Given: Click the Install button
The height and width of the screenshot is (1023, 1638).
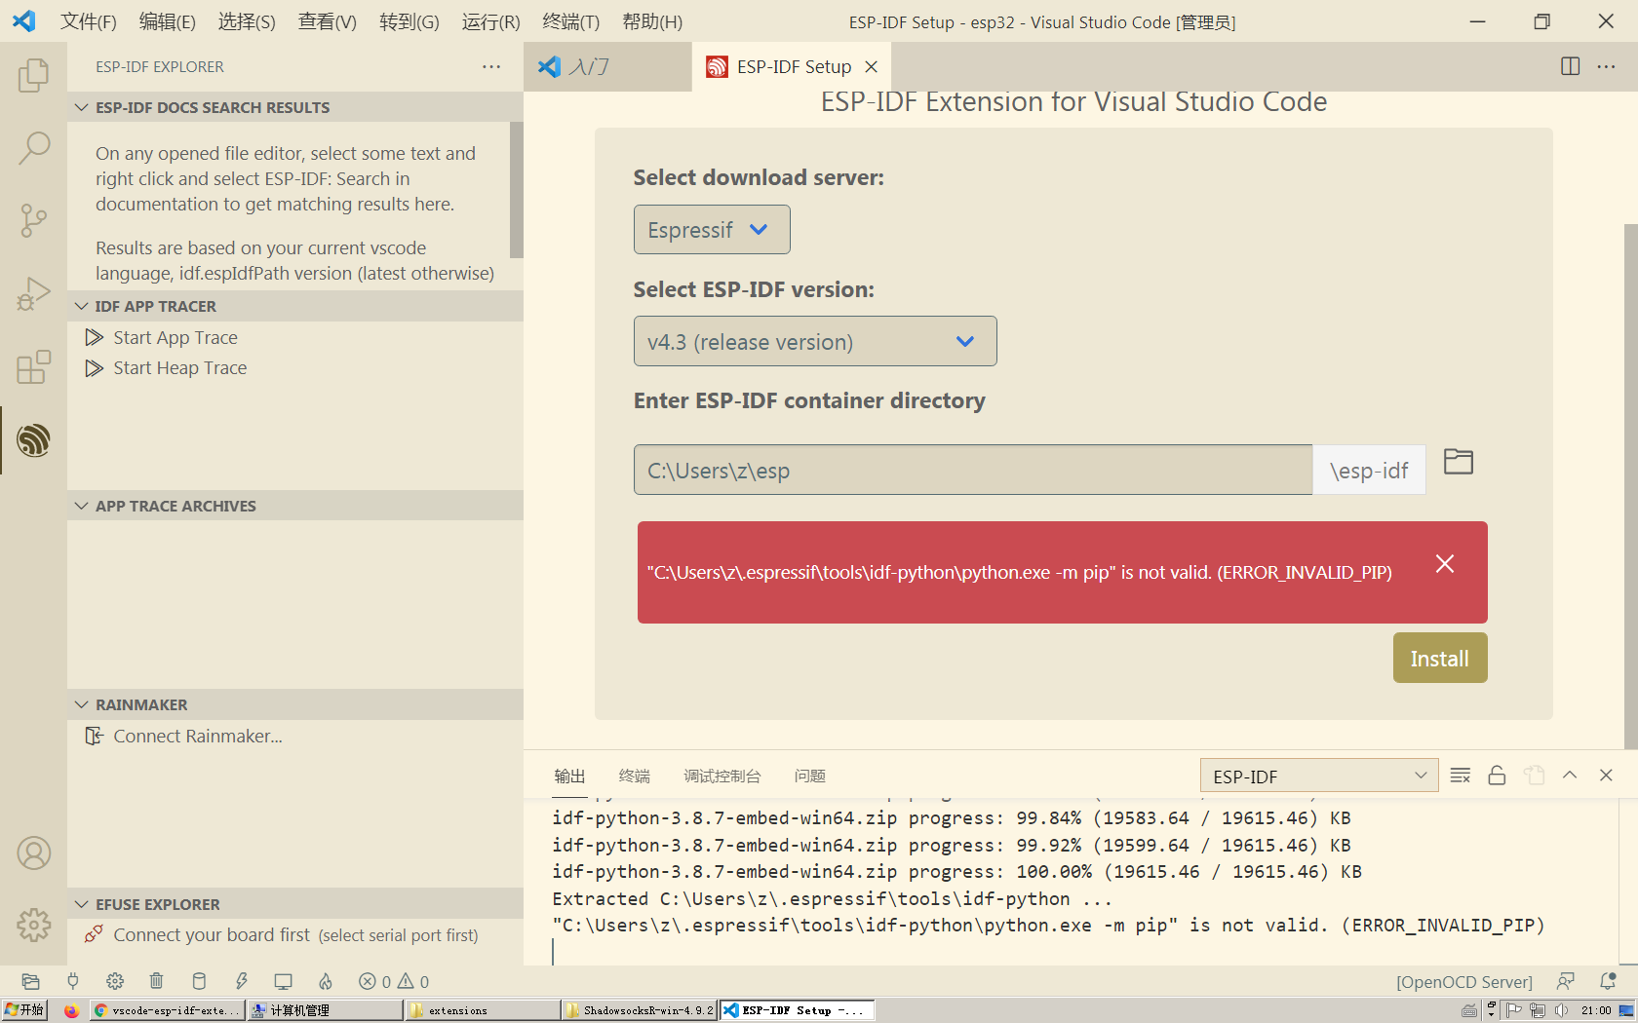Looking at the screenshot, I should pyautogui.click(x=1439, y=658).
